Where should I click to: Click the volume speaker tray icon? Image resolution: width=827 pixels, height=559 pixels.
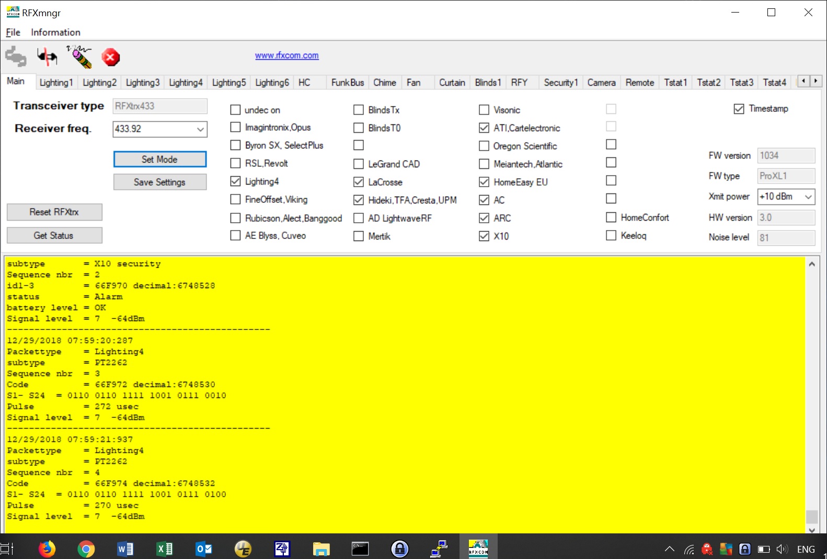coord(782,549)
